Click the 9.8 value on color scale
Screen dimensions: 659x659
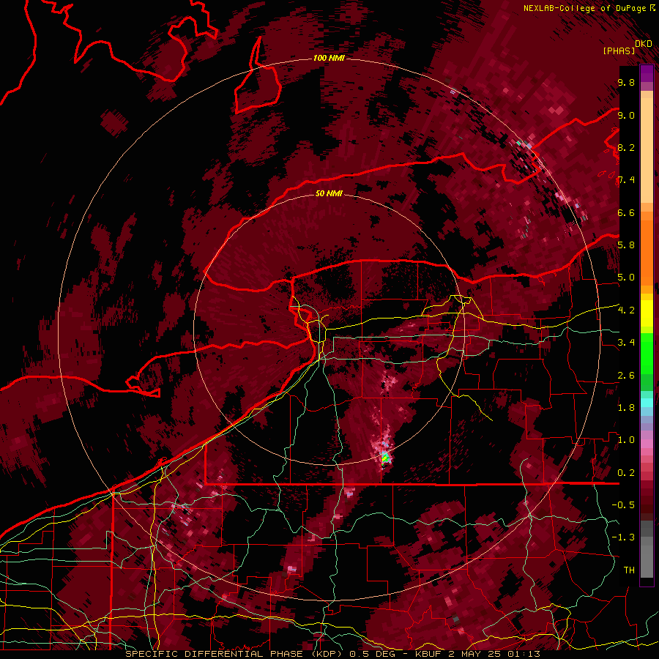click(x=626, y=83)
